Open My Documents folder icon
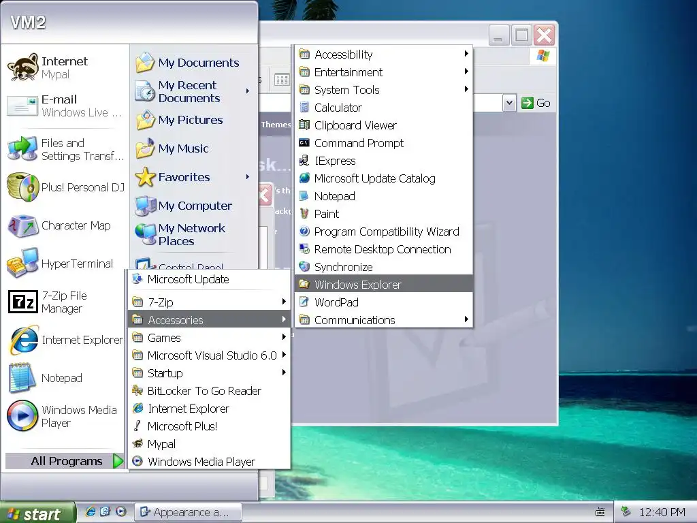The image size is (697, 523). 145,62
